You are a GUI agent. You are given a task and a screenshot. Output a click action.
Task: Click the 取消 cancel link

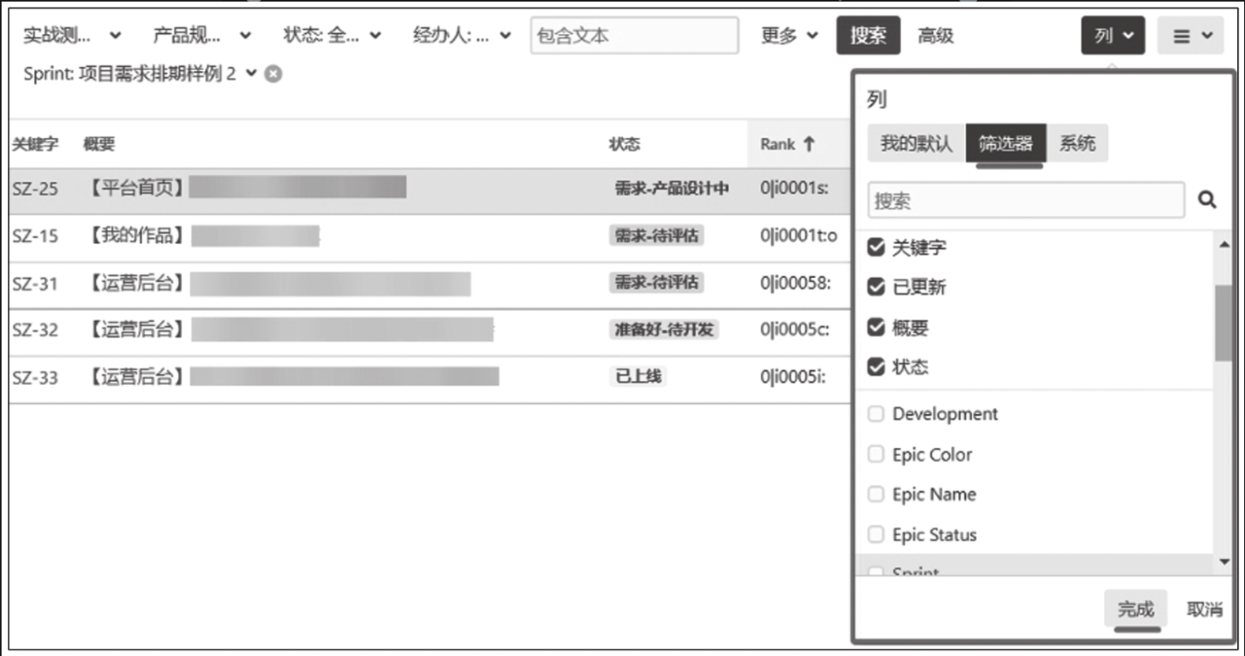pyautogui.click(x=1205, y=610)
